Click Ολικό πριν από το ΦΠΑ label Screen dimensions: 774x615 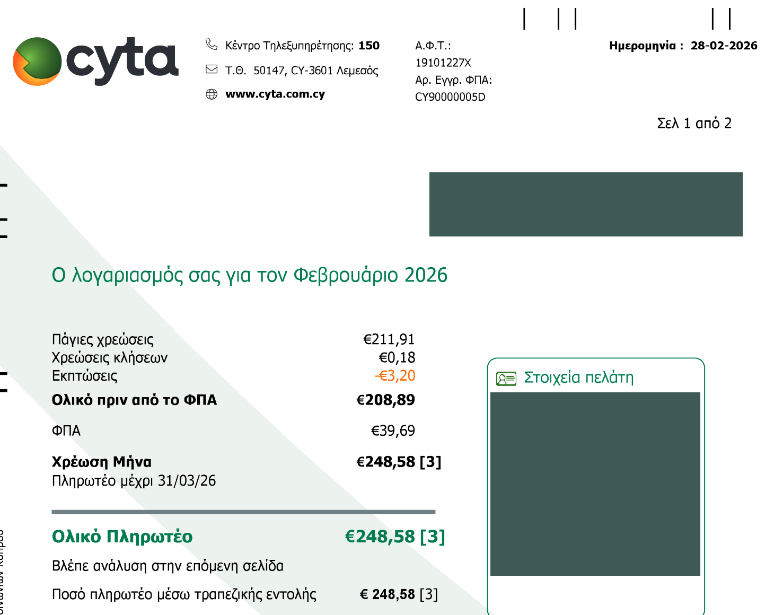pos(134,400)
